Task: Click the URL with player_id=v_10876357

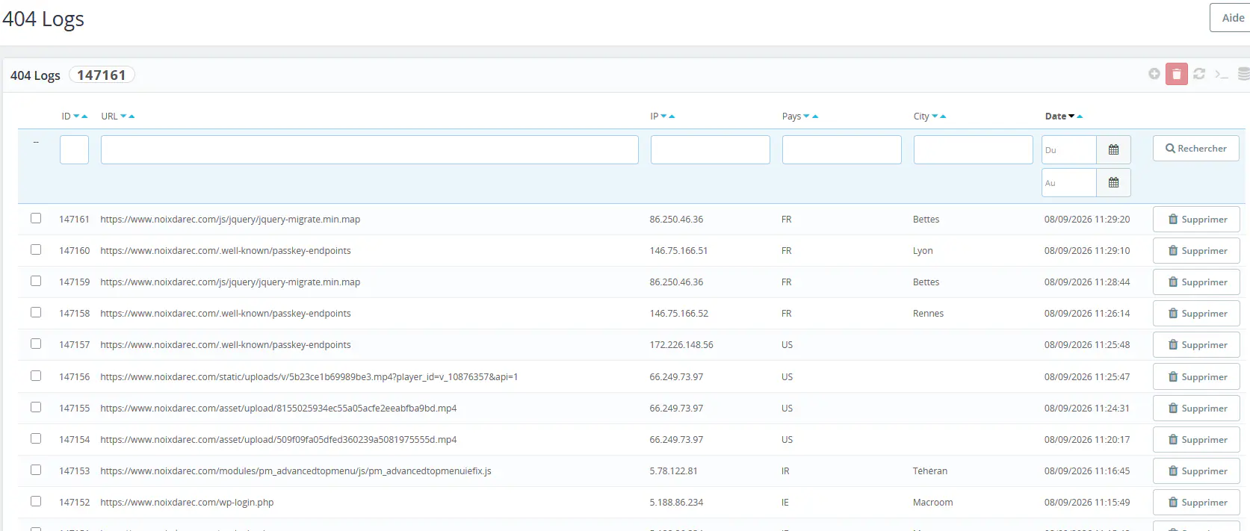Action: tap(309, 377)
